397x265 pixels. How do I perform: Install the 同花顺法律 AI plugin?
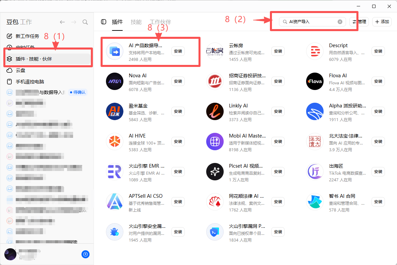[x=278, y=201]
